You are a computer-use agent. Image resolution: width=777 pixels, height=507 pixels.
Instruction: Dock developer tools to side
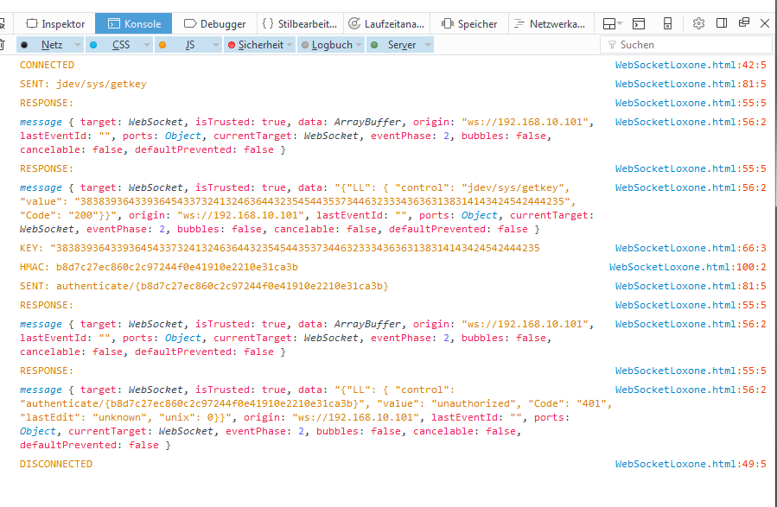pos(721,23)
